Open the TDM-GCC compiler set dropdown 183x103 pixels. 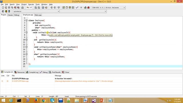coord(109,8)
